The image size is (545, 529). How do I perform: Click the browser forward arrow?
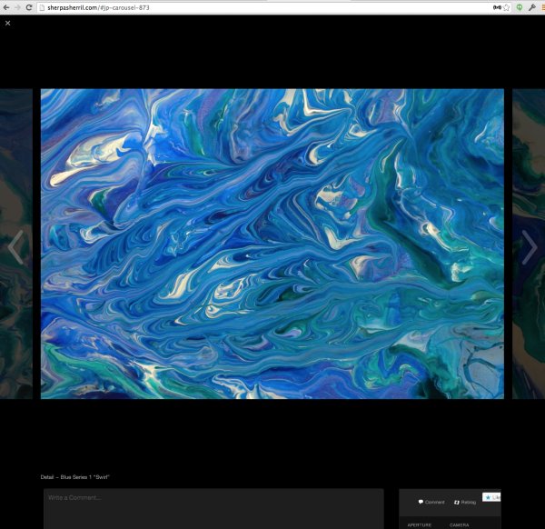pyautogui.click(x=17, y=6)
